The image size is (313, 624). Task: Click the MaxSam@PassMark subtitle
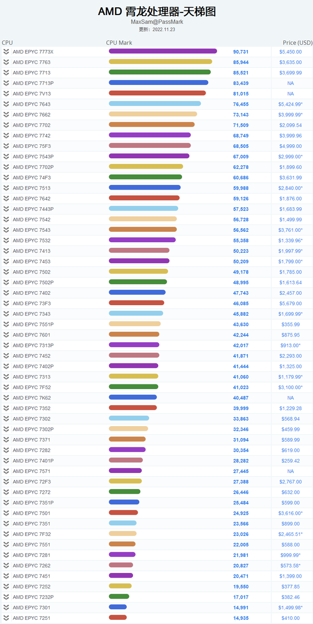[x=156, y=22]
